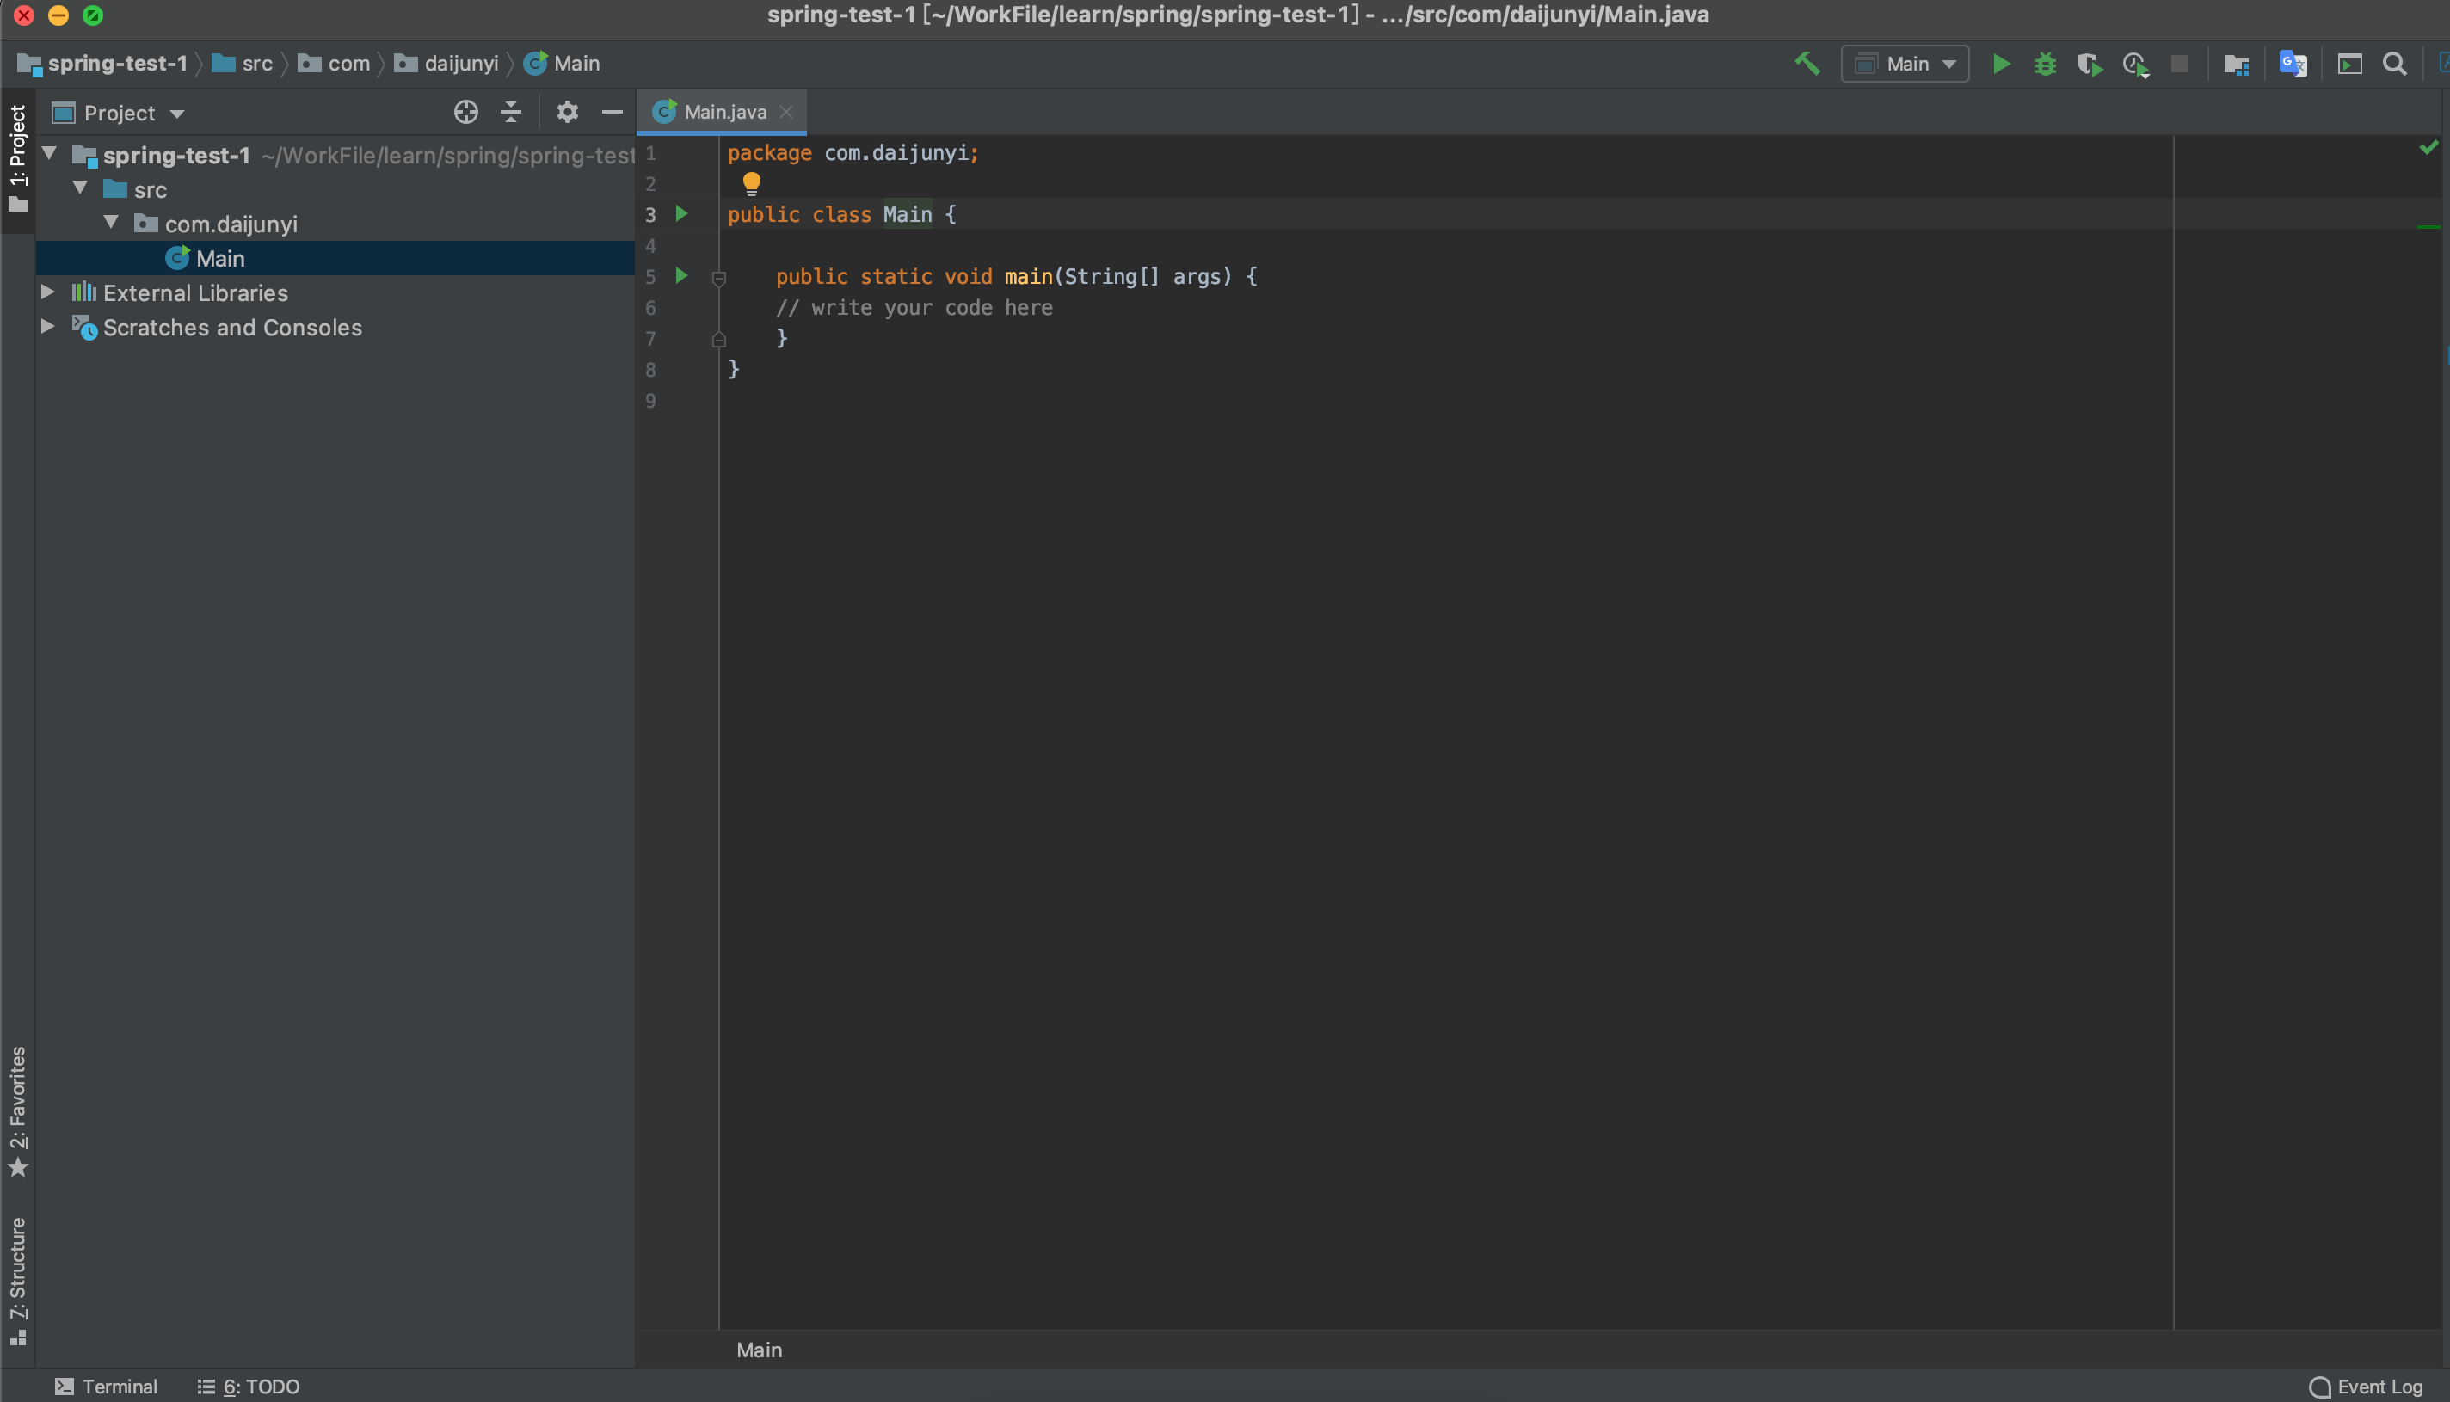Click the macOS green fullscreen button
The image size is (2450, 1402).
point(92,15)
